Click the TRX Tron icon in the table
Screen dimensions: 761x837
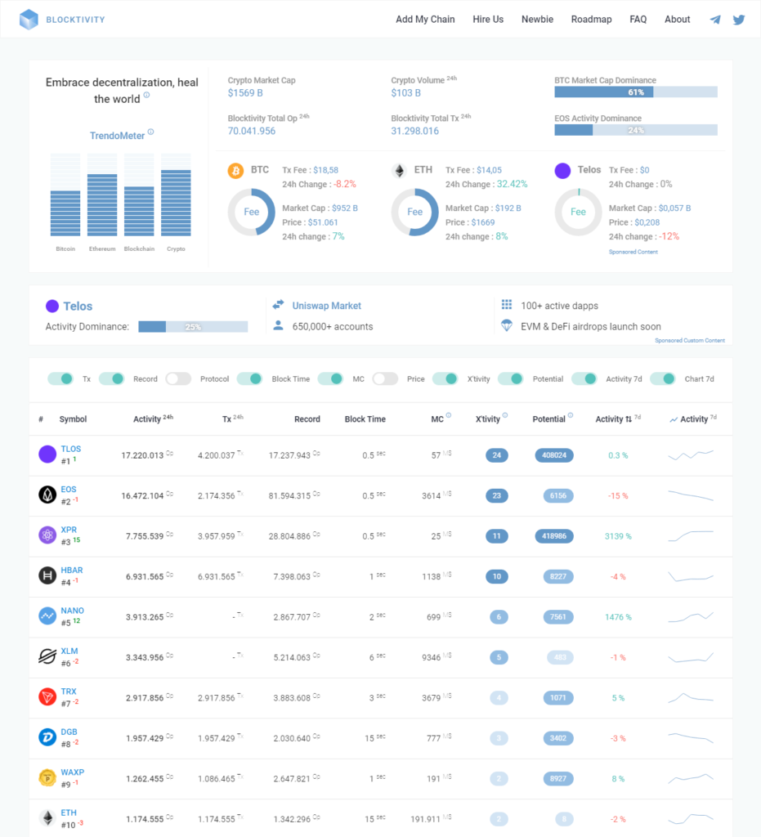47,696
